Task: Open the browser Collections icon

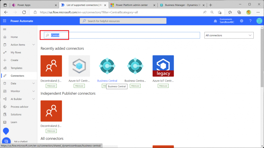Action: (239, 12)
